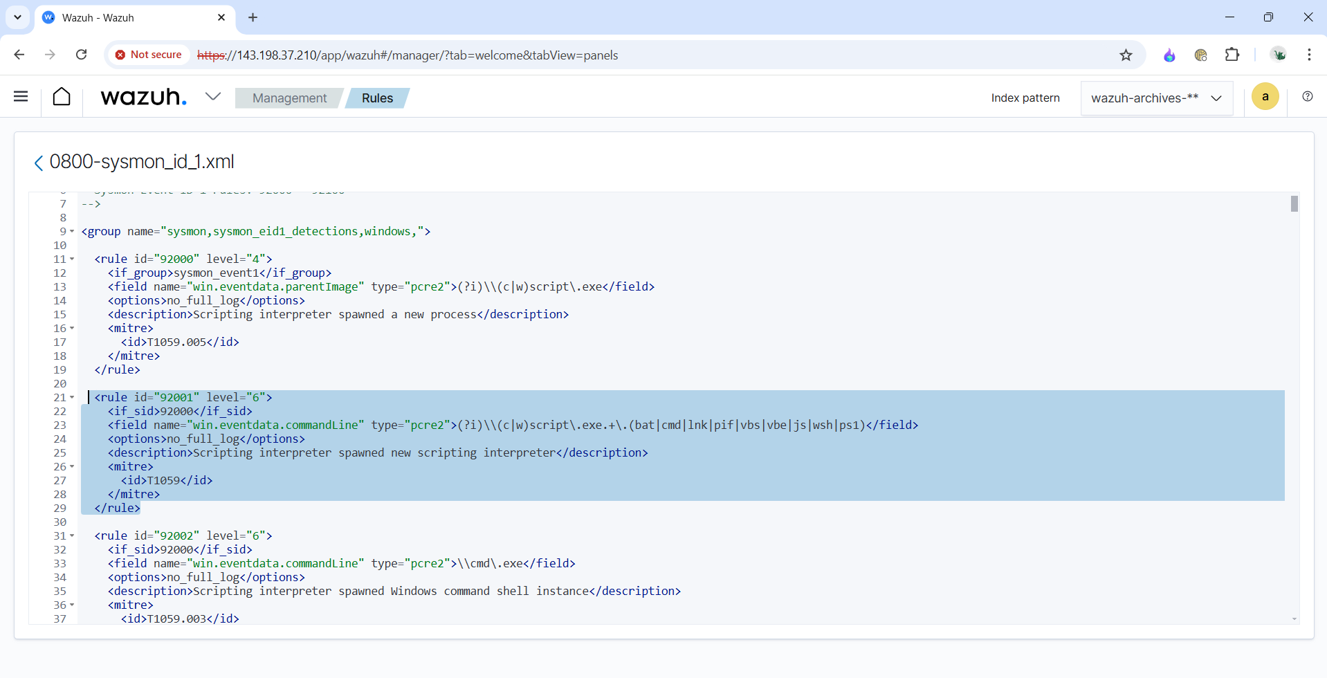Reload the page
Image resolution: width=1327 pixels, height=678 pixels.
[82, 55]
